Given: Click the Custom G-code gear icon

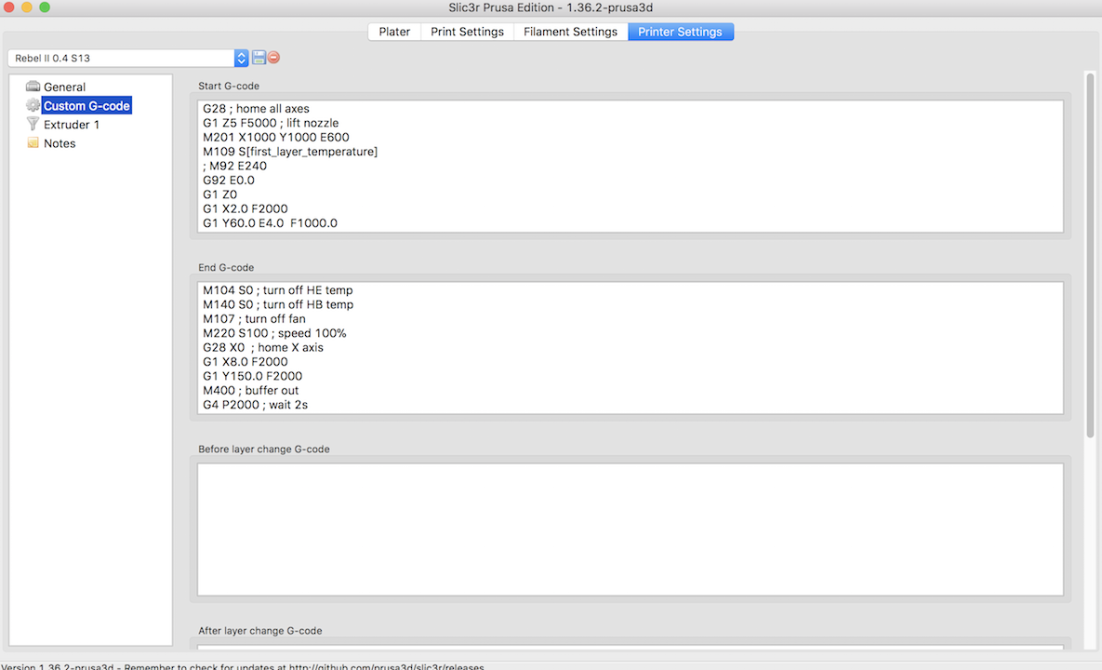Looking at the screenshot, I should [x=33, y=105].
